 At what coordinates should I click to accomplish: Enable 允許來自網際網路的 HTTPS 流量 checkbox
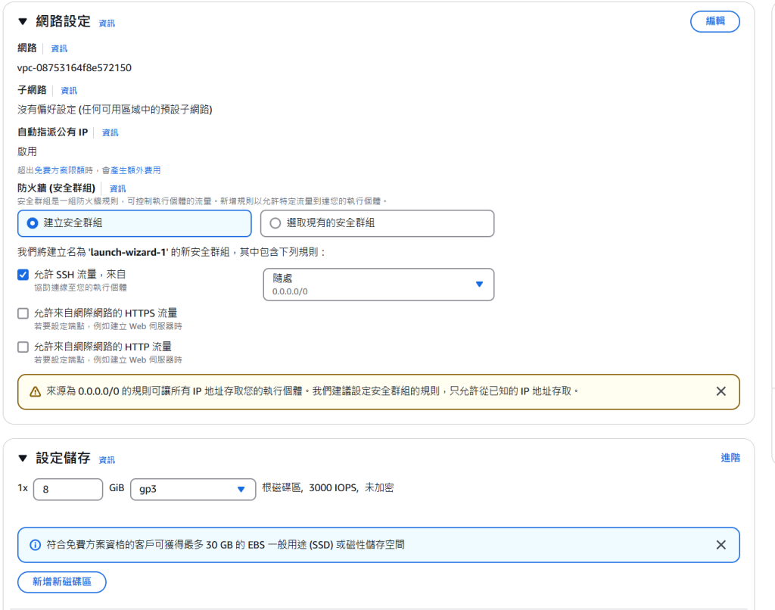coord(23,313)
